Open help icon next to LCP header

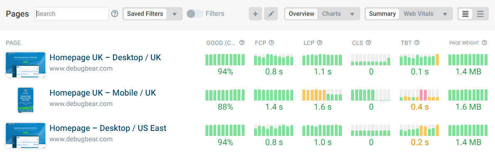[319, 43]
